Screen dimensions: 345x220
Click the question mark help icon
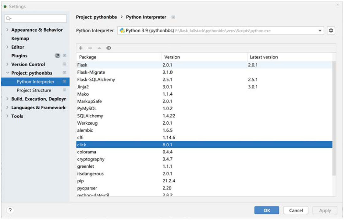click(x=10, y=210)
